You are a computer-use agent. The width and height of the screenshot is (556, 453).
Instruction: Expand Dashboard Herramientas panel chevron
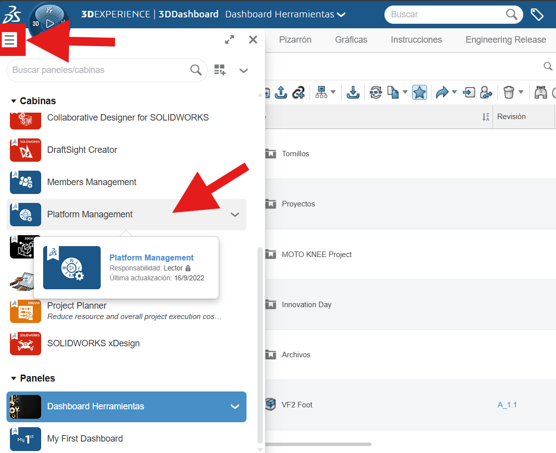[235, 407]
